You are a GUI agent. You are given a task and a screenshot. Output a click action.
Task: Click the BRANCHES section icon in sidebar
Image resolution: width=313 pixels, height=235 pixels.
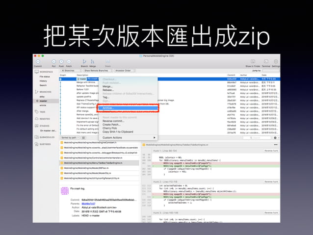pyautogui.click(x=36, y=92)
